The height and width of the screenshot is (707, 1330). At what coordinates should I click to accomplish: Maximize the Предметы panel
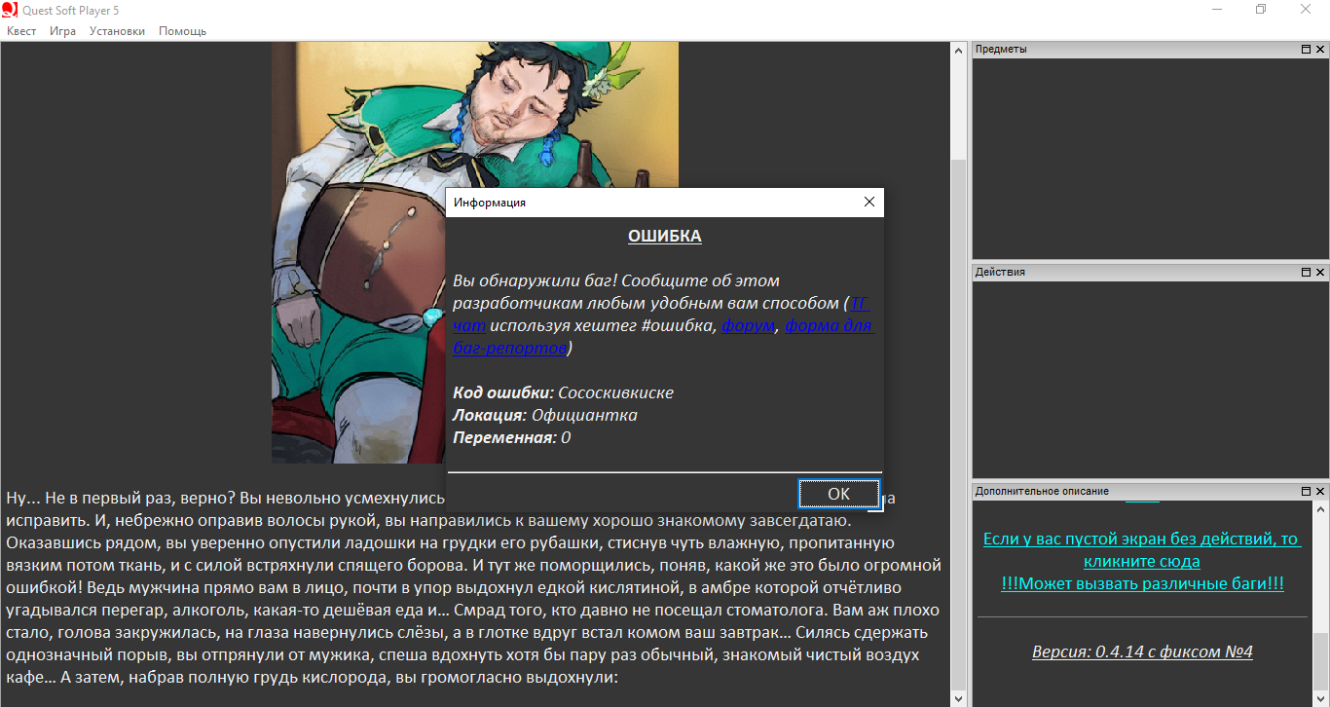tap(1307, 50)
